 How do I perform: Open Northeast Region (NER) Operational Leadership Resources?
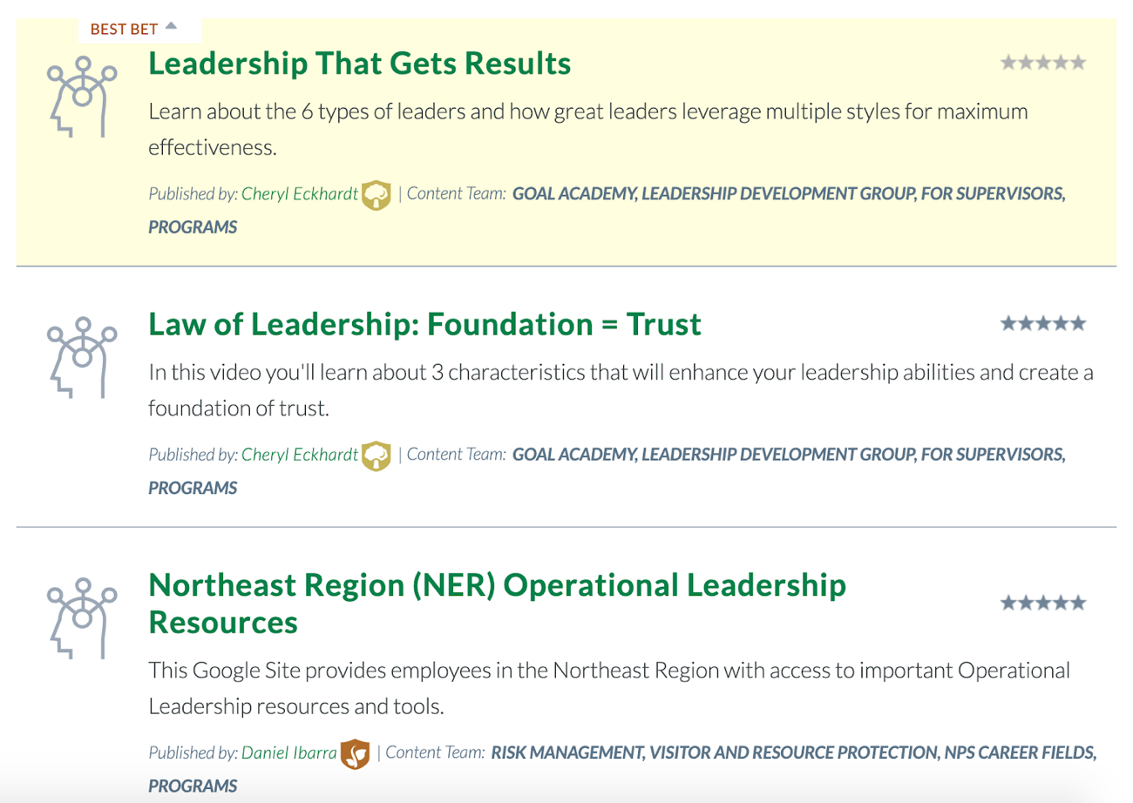click(498, 604)
